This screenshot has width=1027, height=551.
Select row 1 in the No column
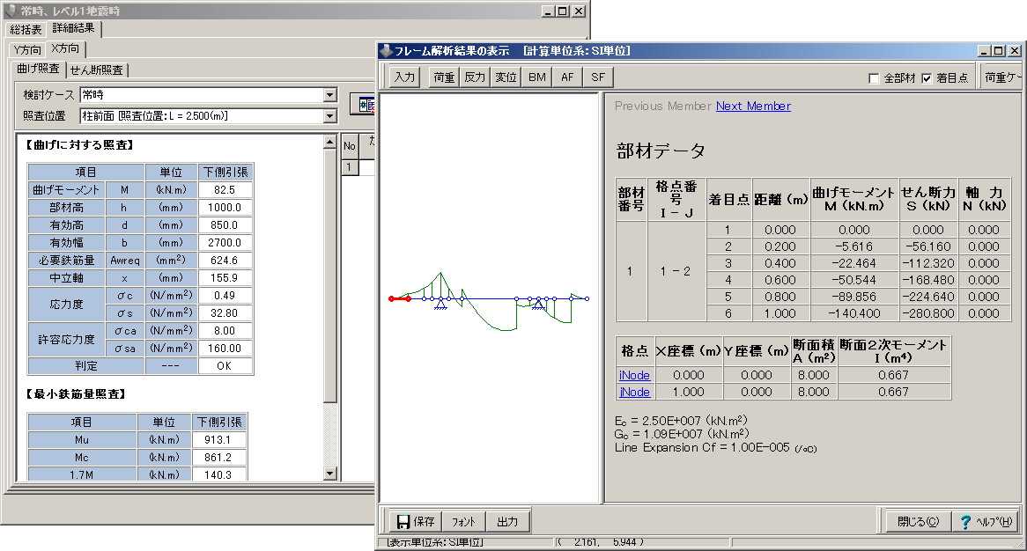(349, 167)
